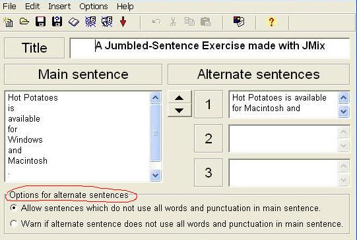The width and height of the screenshot is (357, 240).
Task: Click the number 3 alternate sentence label
Action: pos(209,173)
